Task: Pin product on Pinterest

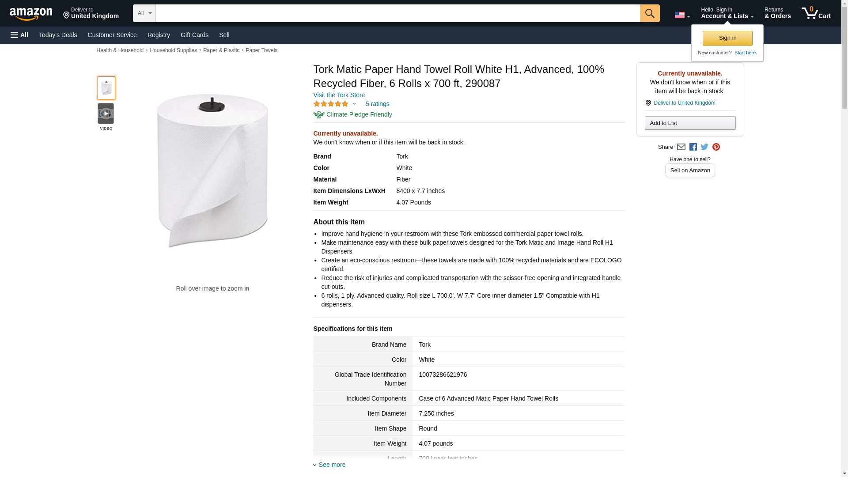Action: click(x=716, y=147)
